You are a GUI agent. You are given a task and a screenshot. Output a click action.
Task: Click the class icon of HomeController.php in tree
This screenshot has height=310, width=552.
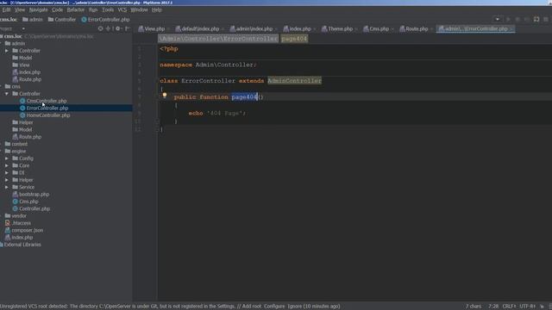(22, 115)
